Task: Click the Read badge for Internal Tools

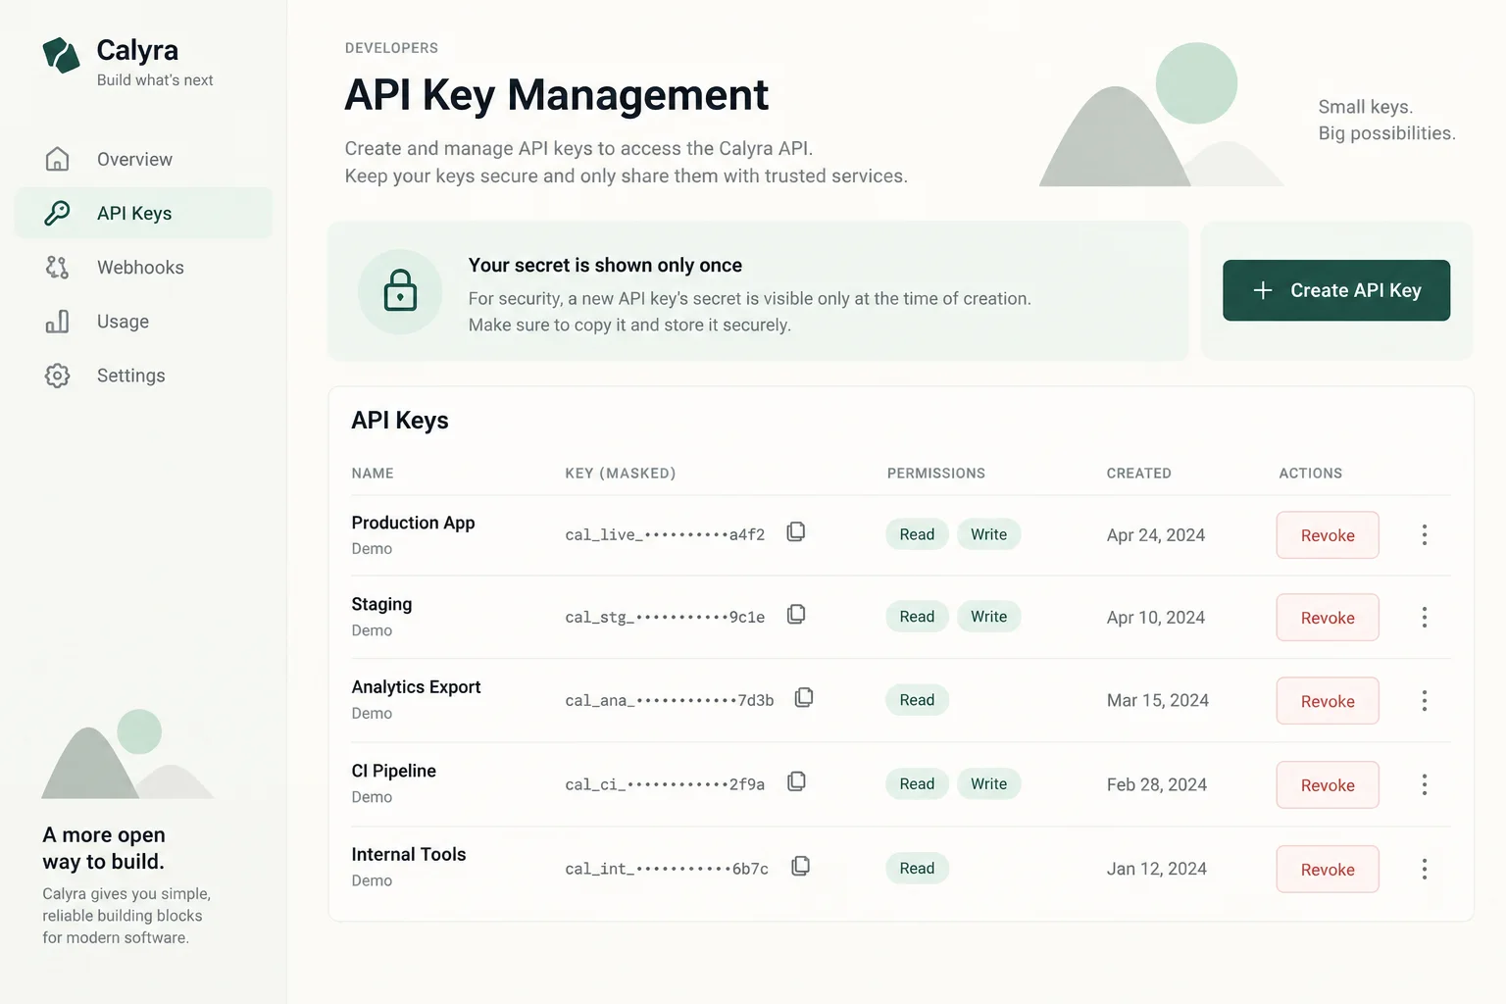Action: tap(917, 869)
